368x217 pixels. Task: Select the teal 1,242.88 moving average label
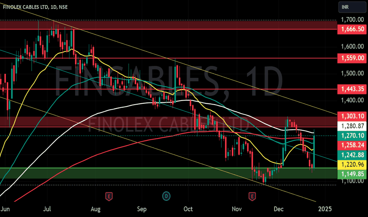(x=353, y=155)
